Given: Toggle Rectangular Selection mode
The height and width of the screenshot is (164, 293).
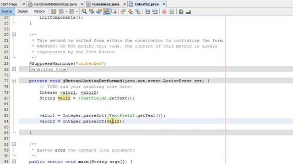Looking at the screenshot, I should [114, 11].
